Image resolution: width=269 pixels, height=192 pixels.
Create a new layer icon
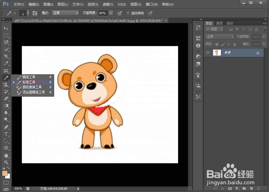point(251,189)
